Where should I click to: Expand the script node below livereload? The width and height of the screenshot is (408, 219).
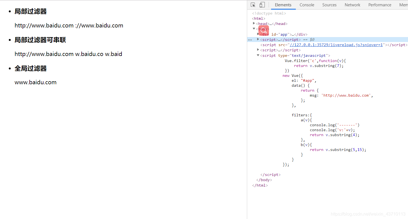[258, 50]
